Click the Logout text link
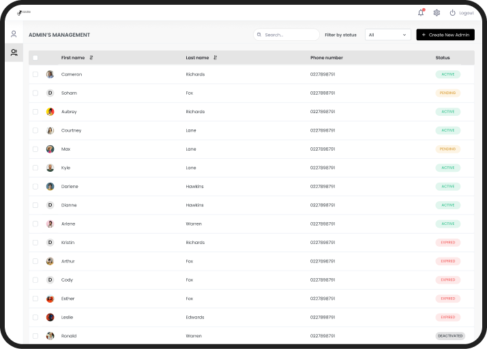The width and height of the screenshot is (487, 349). pos(466,13)
